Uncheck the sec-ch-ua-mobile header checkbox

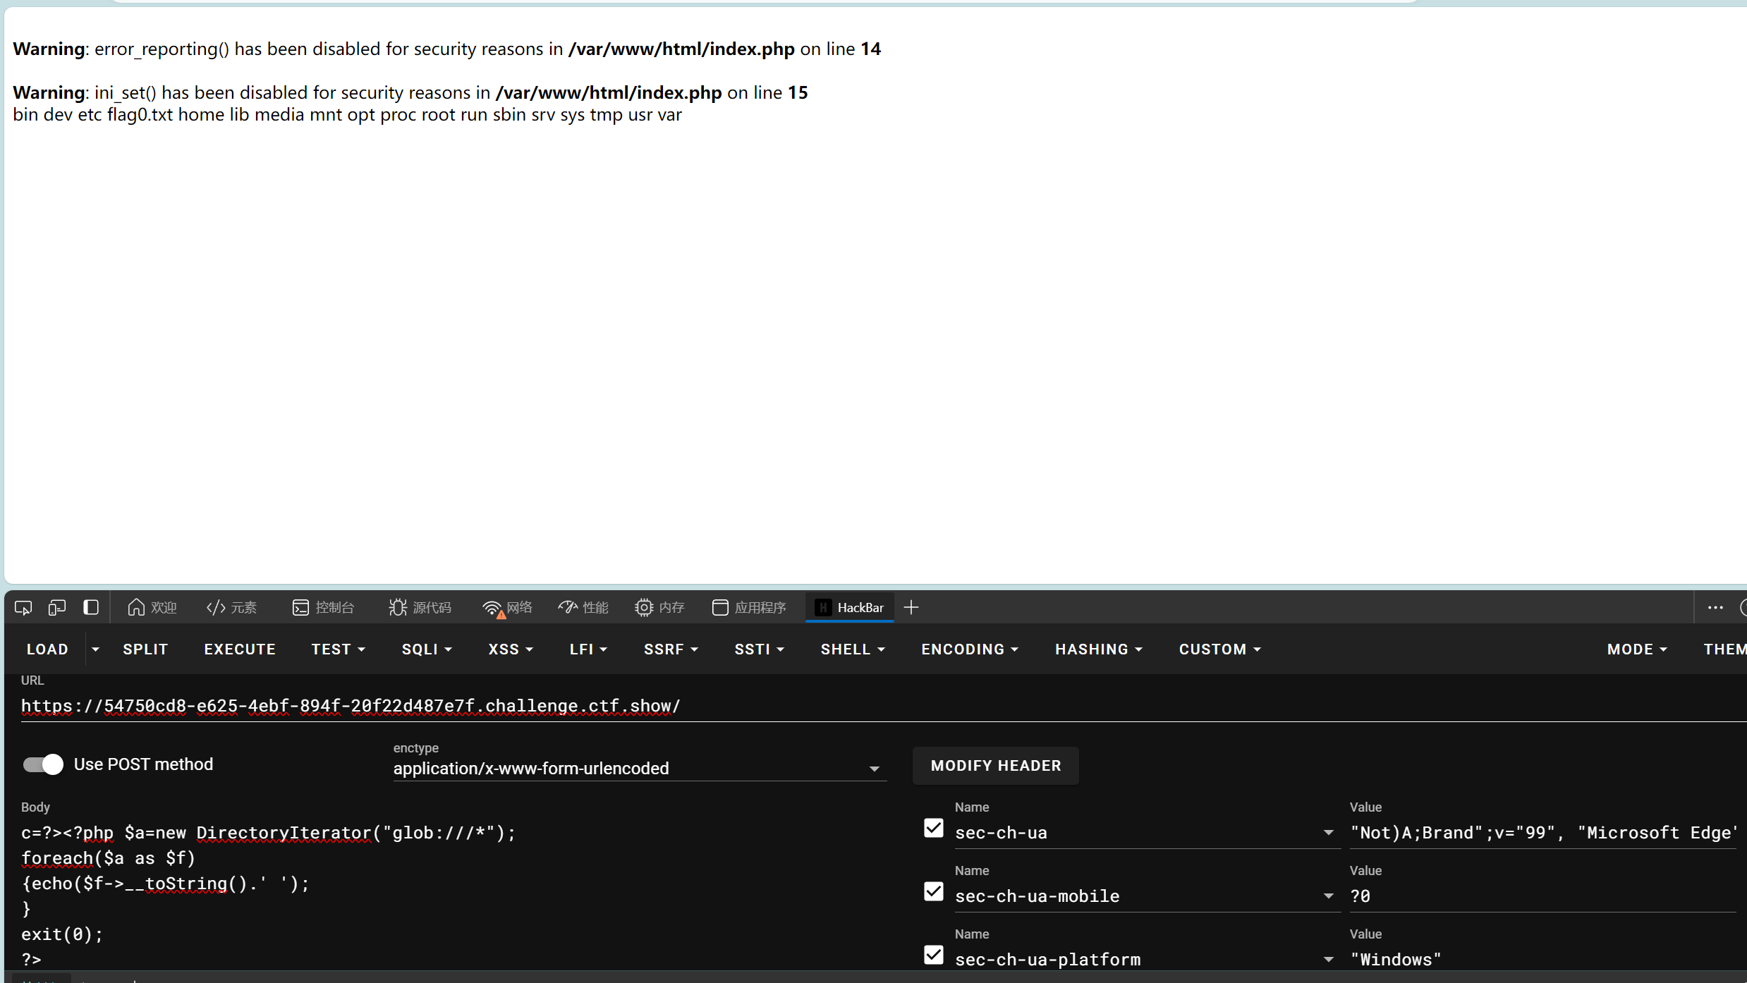[933, 891]
